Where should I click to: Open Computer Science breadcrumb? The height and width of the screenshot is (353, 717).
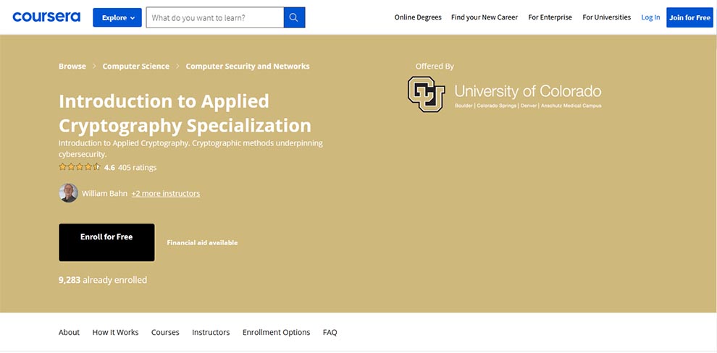tap(136, 67)
